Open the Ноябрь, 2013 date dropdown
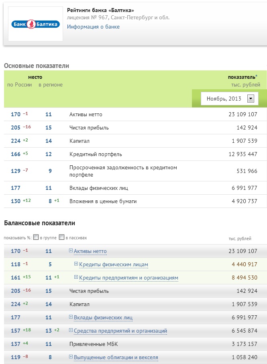This screenshot has height=364, width=267. 251,98
